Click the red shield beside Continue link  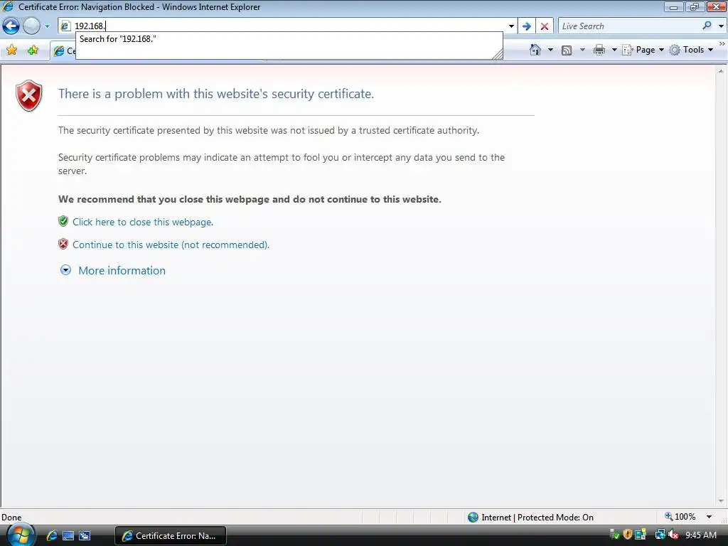coord(63,244)
